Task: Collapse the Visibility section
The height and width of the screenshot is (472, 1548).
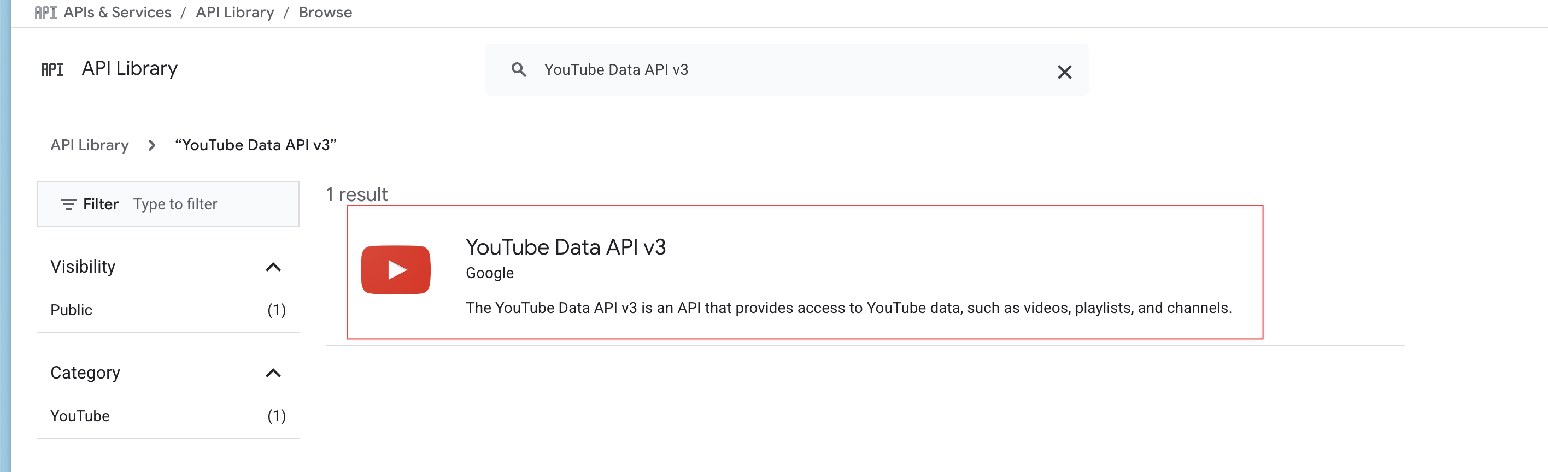Action: (x=273, y=267)
